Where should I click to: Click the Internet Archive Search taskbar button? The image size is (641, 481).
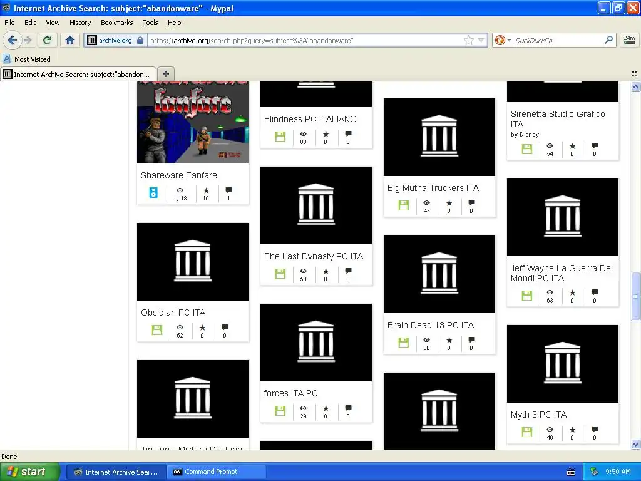(x=116, y=472)
